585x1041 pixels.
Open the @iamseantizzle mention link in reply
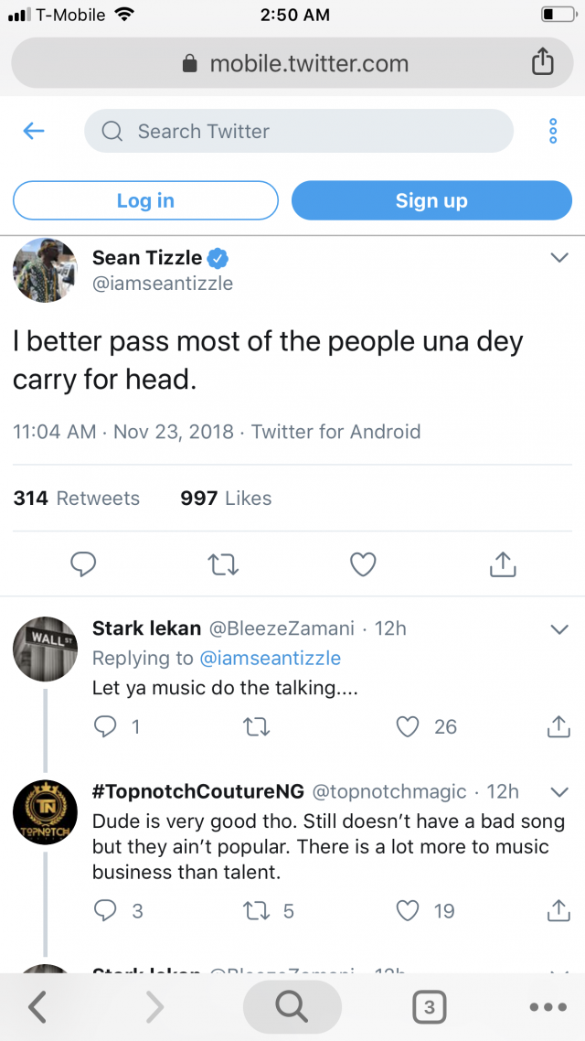(x=270, y=659)
